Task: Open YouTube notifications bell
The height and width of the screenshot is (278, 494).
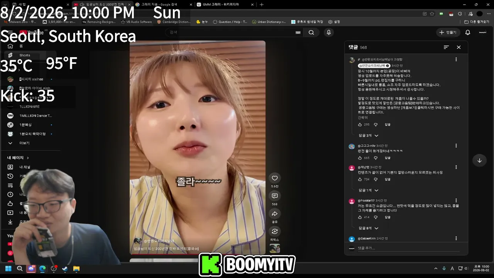Action: point(468,32)
